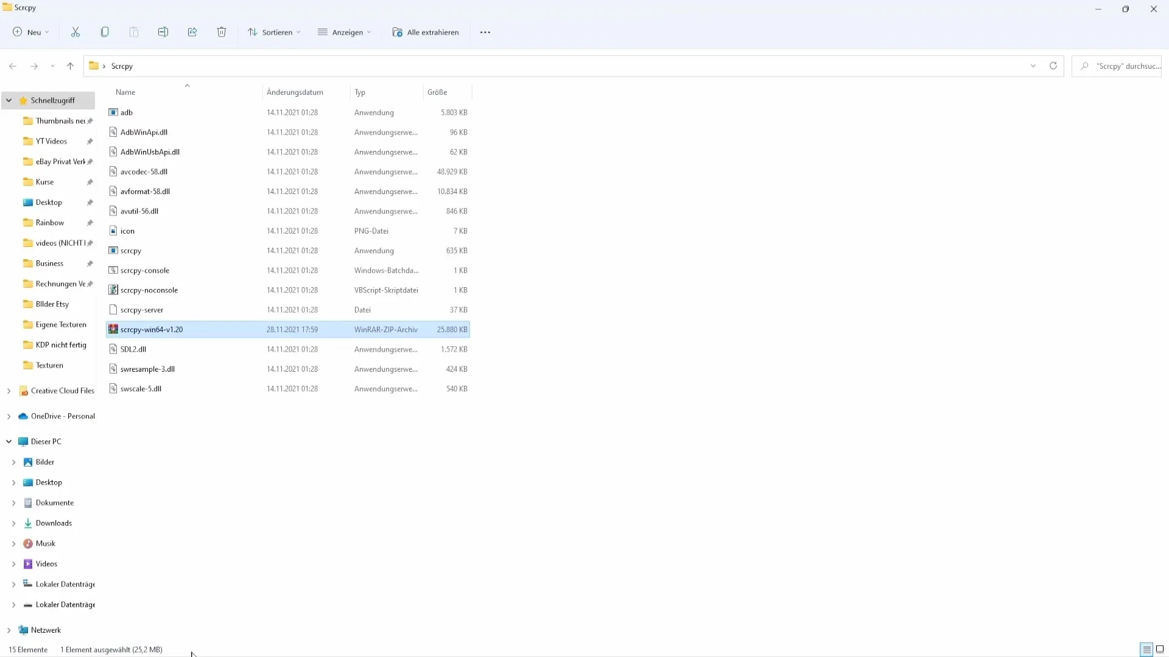Expand the Dokumente tree node
The width and height of the screenshot is (1169, 657).
point(14,503)
